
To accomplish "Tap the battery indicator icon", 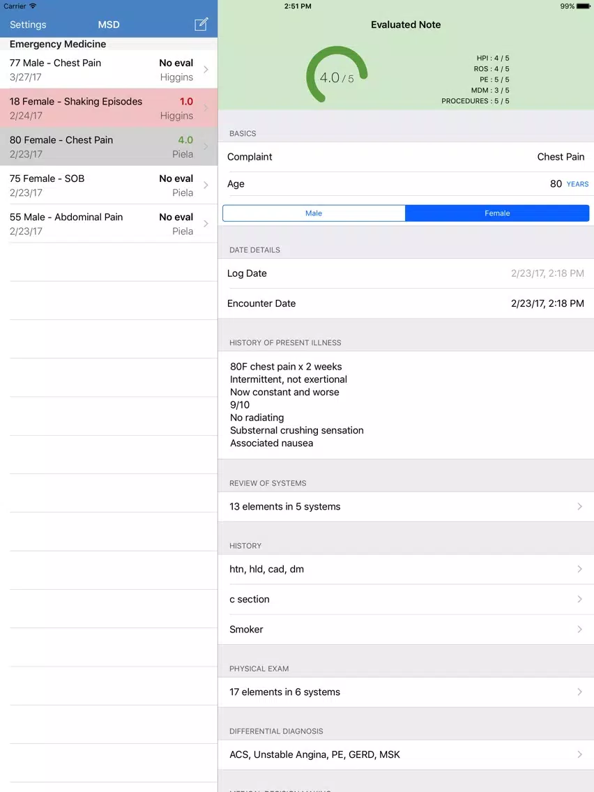I will (x=583, y=6).
